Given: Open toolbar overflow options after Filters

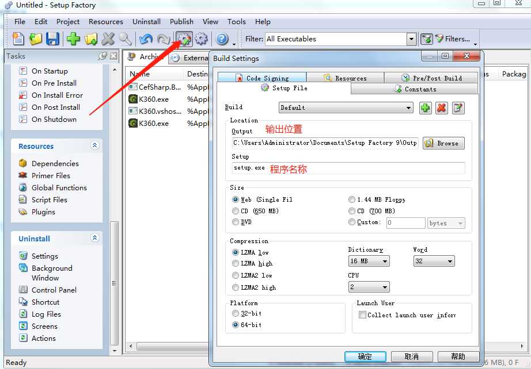Looking at the screenshot, I should tap(475, 44).
